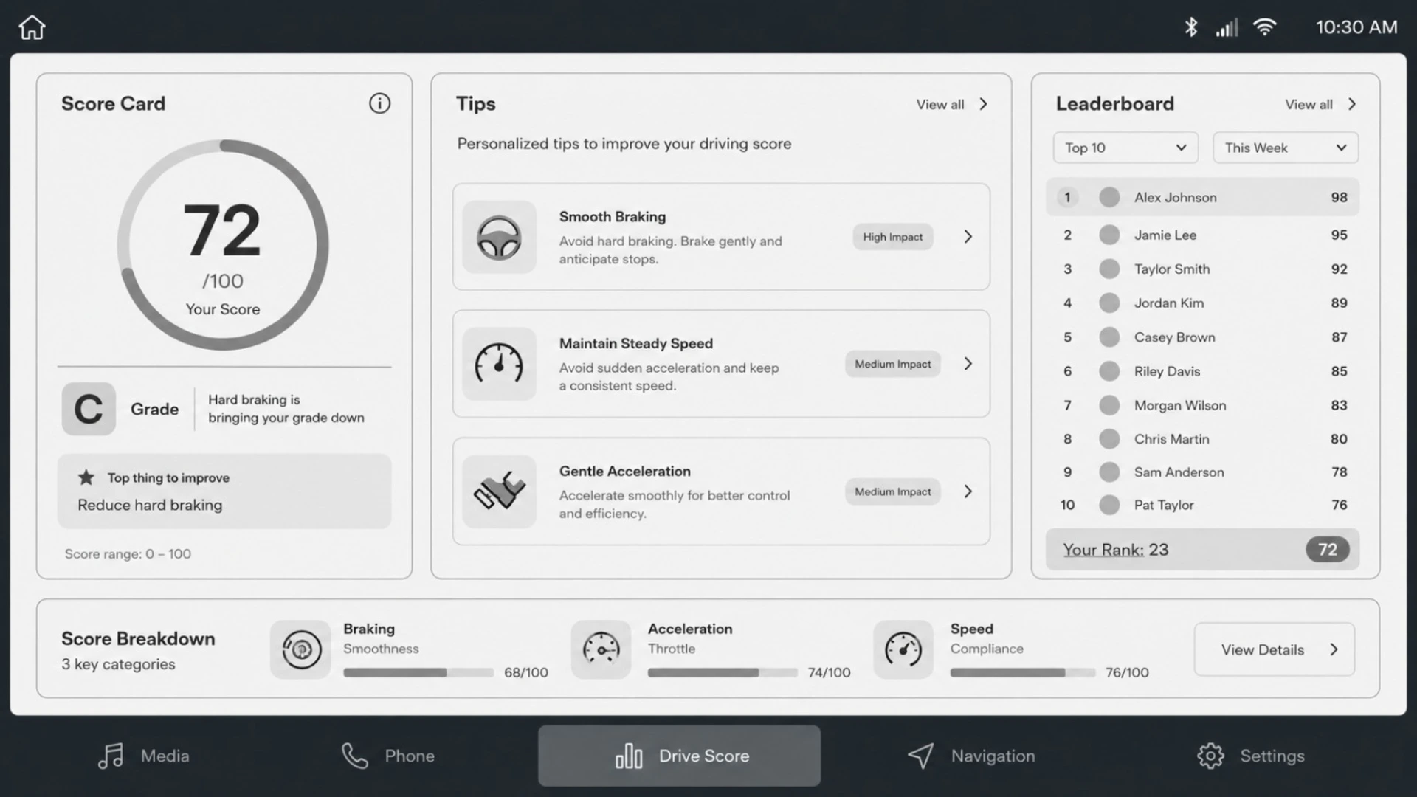This screenshot has height=797, width=1417.
Task: Tap the cellular signal icon
Action: (x=1227, y=28)
